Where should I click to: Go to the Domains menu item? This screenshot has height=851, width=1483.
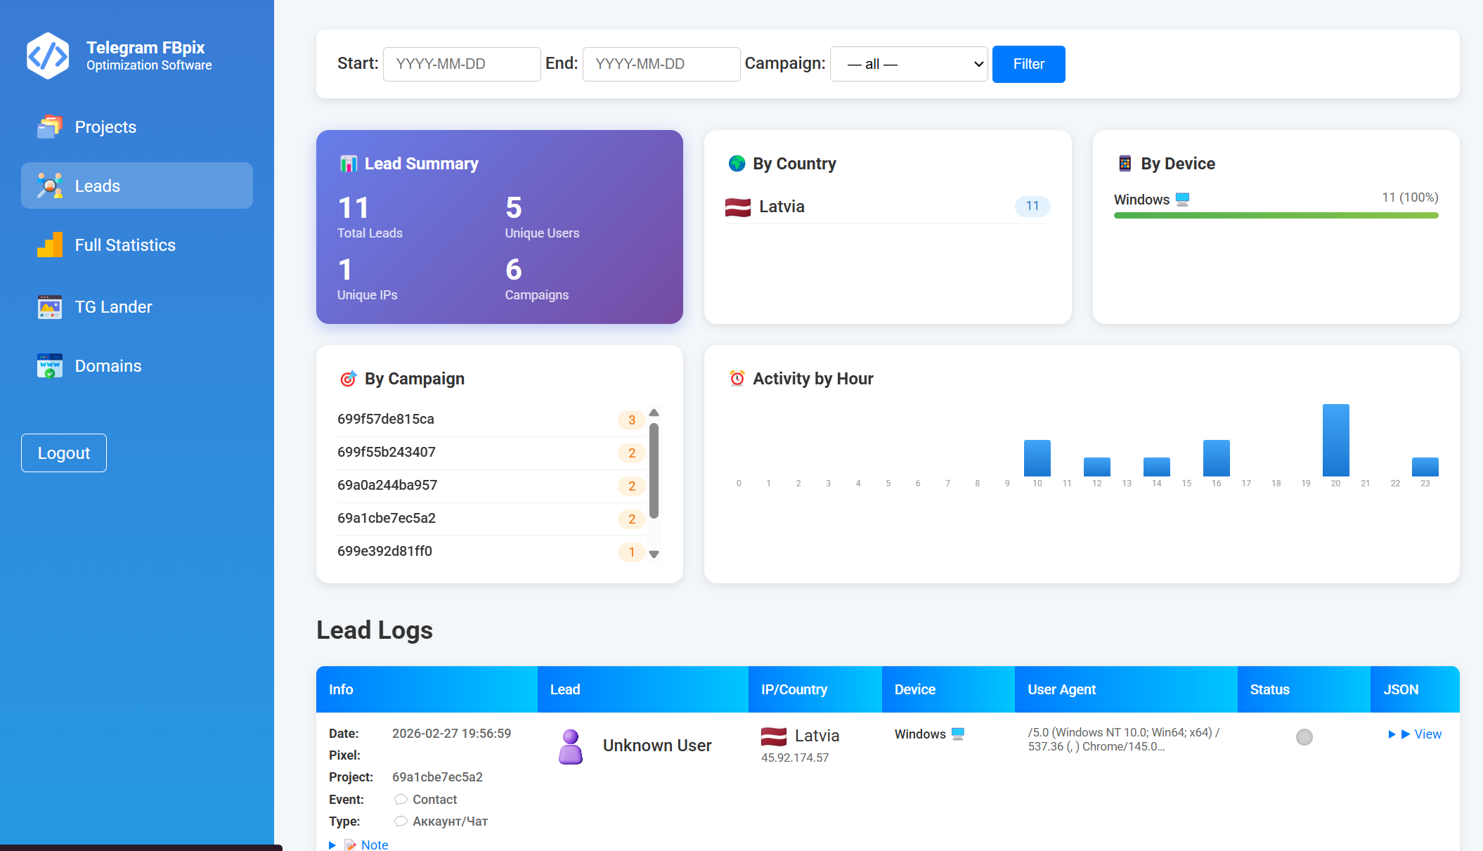pyautogui.click(x=108, y=366)
